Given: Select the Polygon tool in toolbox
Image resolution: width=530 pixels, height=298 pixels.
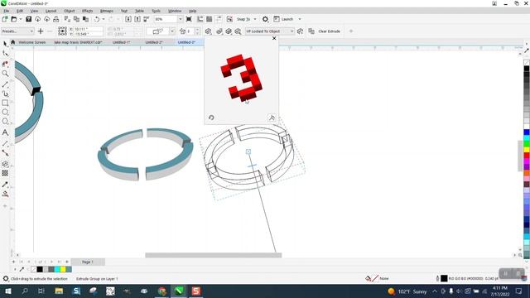Looking at the screenshot, I should click(x=5, y=122).
